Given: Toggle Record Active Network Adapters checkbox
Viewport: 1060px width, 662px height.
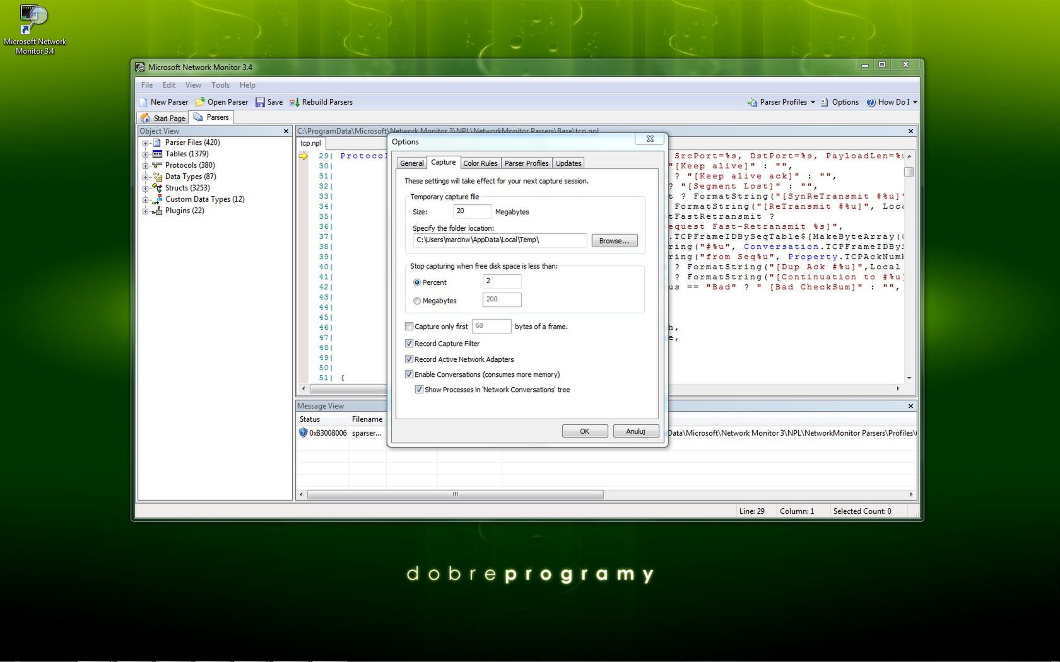Looking at the screenshot, I should tap(409, 359).
